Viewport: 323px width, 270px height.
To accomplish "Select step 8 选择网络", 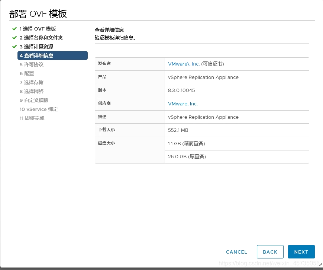I will tap(32, 91).
